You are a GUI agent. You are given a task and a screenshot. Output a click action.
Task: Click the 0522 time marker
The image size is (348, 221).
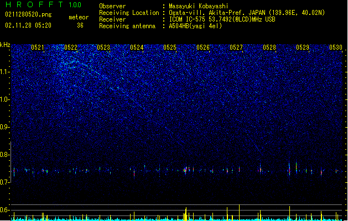[71, 48]
